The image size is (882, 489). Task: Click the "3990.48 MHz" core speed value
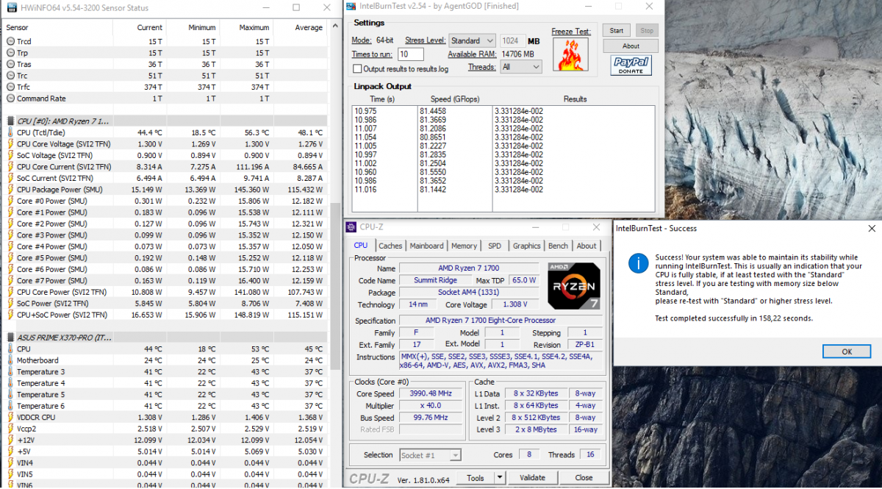pos(431,393)
